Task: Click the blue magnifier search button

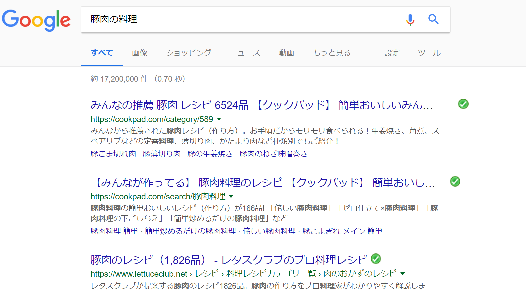Action: 433,19
